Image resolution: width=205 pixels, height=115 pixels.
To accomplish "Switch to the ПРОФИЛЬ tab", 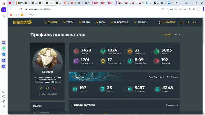I will click(167, 35).
